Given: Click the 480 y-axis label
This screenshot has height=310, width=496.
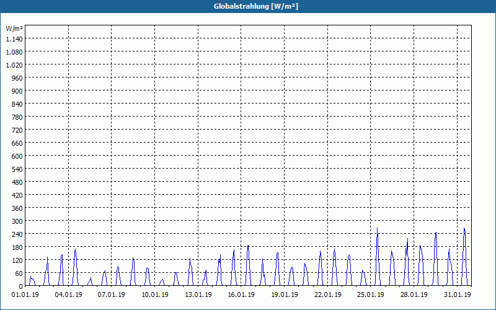Looking at the screenshot, I should click(17, 182).
